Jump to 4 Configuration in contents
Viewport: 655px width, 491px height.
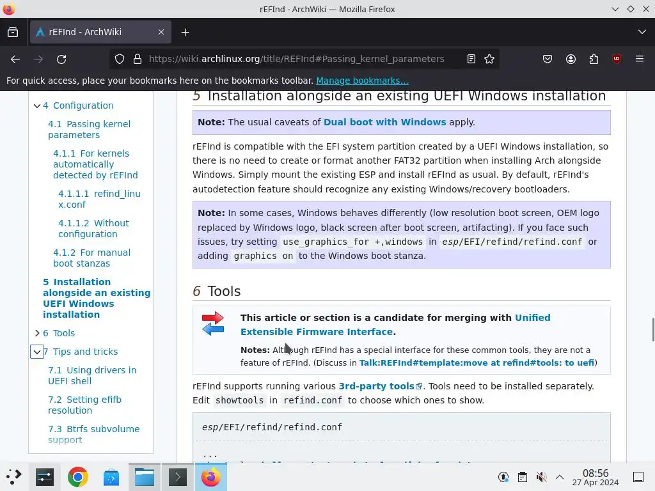pyautogui.click(x=78, y=105)
